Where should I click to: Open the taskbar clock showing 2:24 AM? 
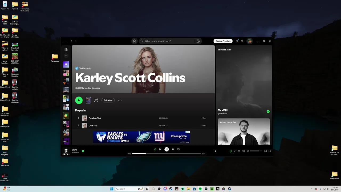tap(334, 189)
